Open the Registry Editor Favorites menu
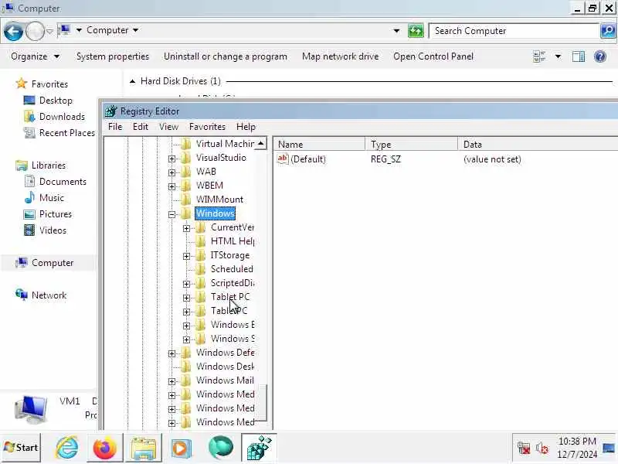This screenshot has height=464, width=618. click(x=207, y=127)
